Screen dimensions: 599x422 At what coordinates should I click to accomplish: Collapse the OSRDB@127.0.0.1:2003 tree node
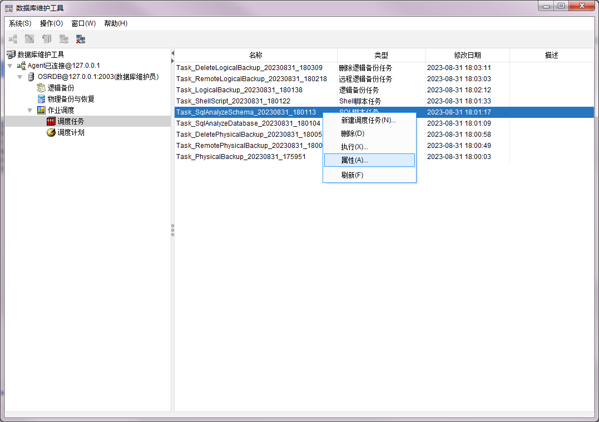(x=20, y=77)
